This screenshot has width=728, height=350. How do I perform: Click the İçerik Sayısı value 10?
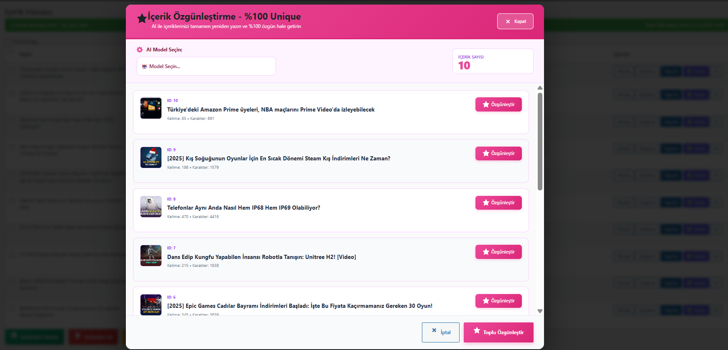click(x=464, y=66)
